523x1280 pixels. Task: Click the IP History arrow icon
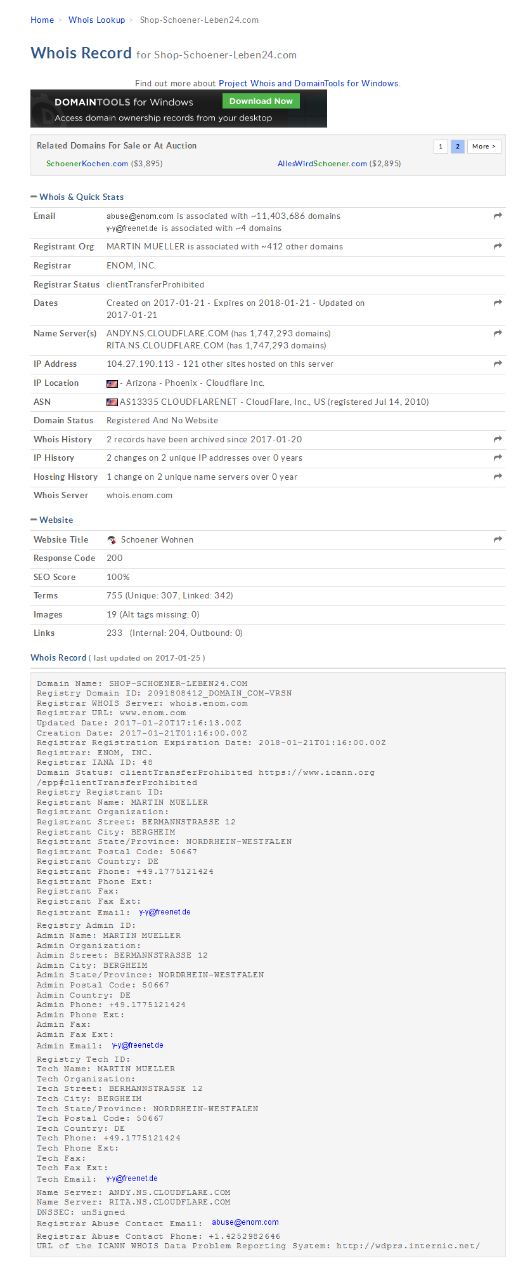click(498, 457)
